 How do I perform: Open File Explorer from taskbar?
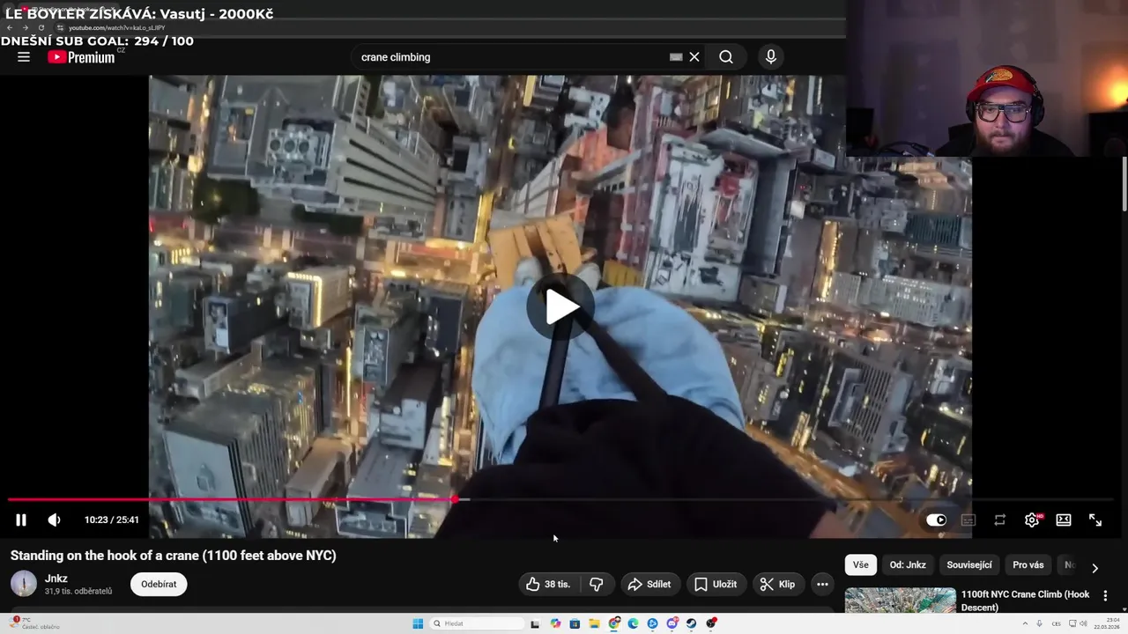594,623
